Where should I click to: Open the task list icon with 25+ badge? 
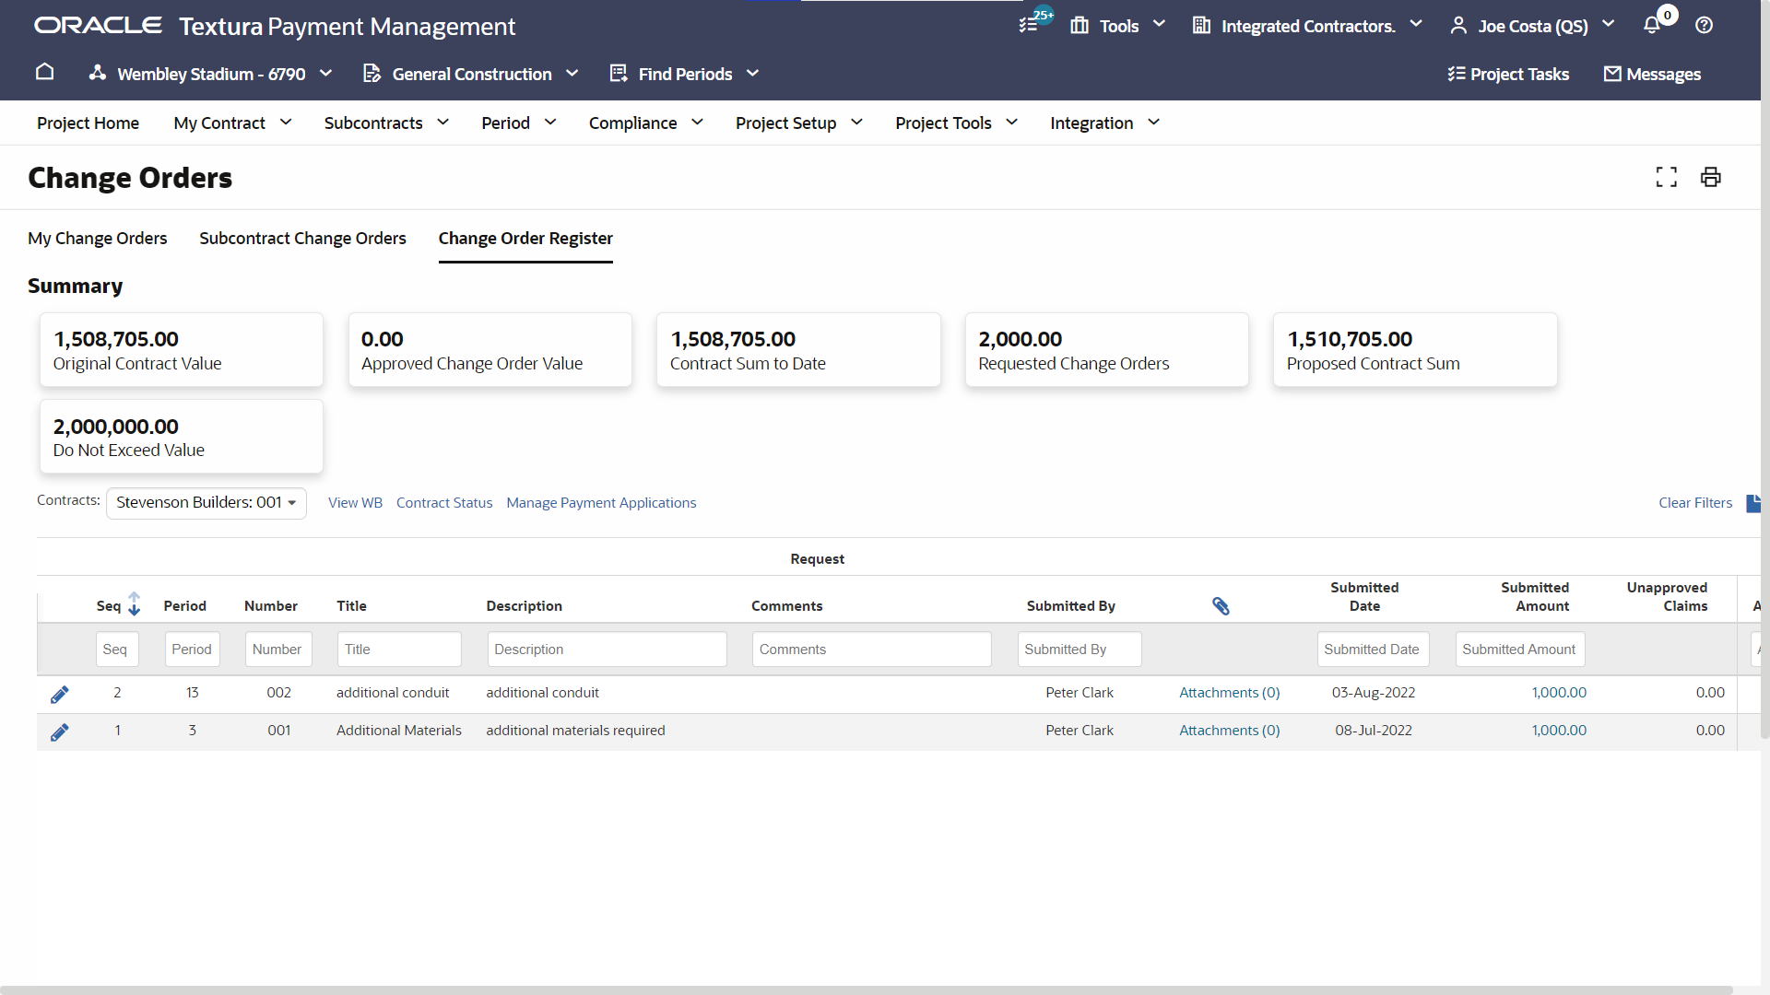[x=1029, y=26]
